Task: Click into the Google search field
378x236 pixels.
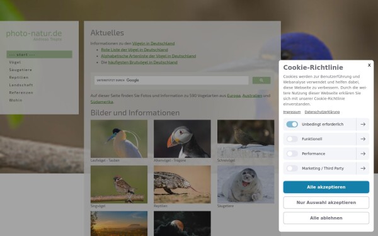Action: (x=171, y=80)
